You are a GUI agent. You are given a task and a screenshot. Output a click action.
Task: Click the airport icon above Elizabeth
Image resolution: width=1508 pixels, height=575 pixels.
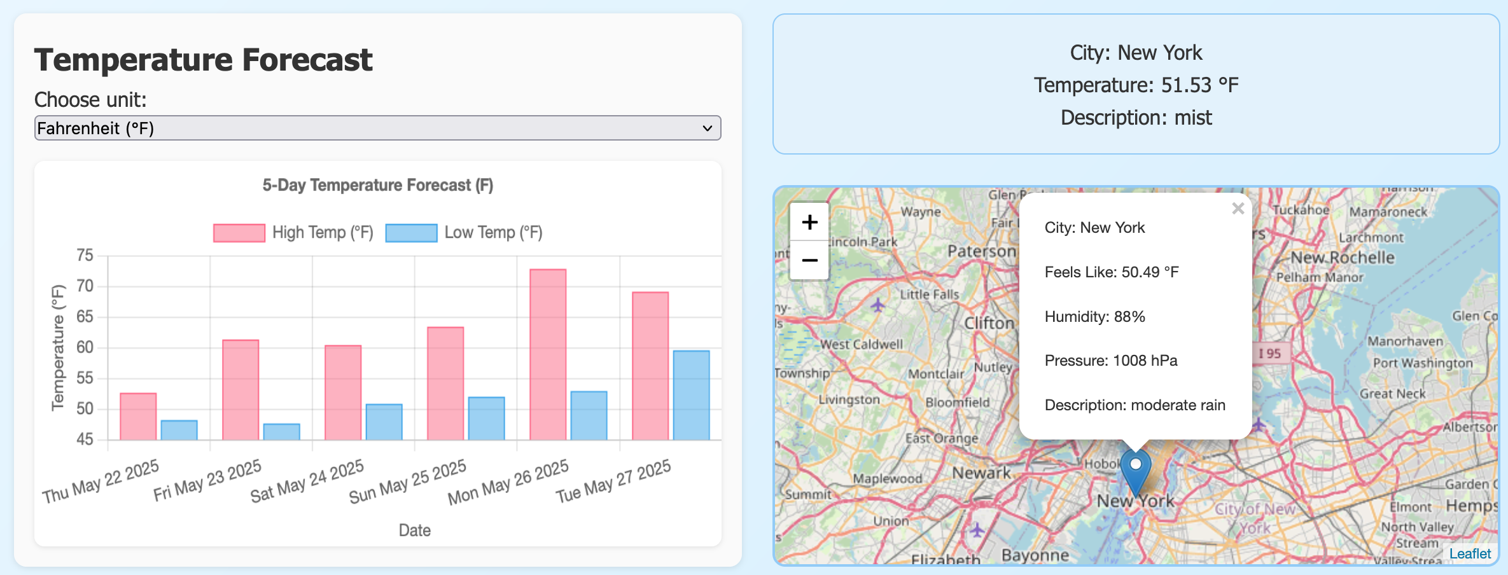pos(977,529)
